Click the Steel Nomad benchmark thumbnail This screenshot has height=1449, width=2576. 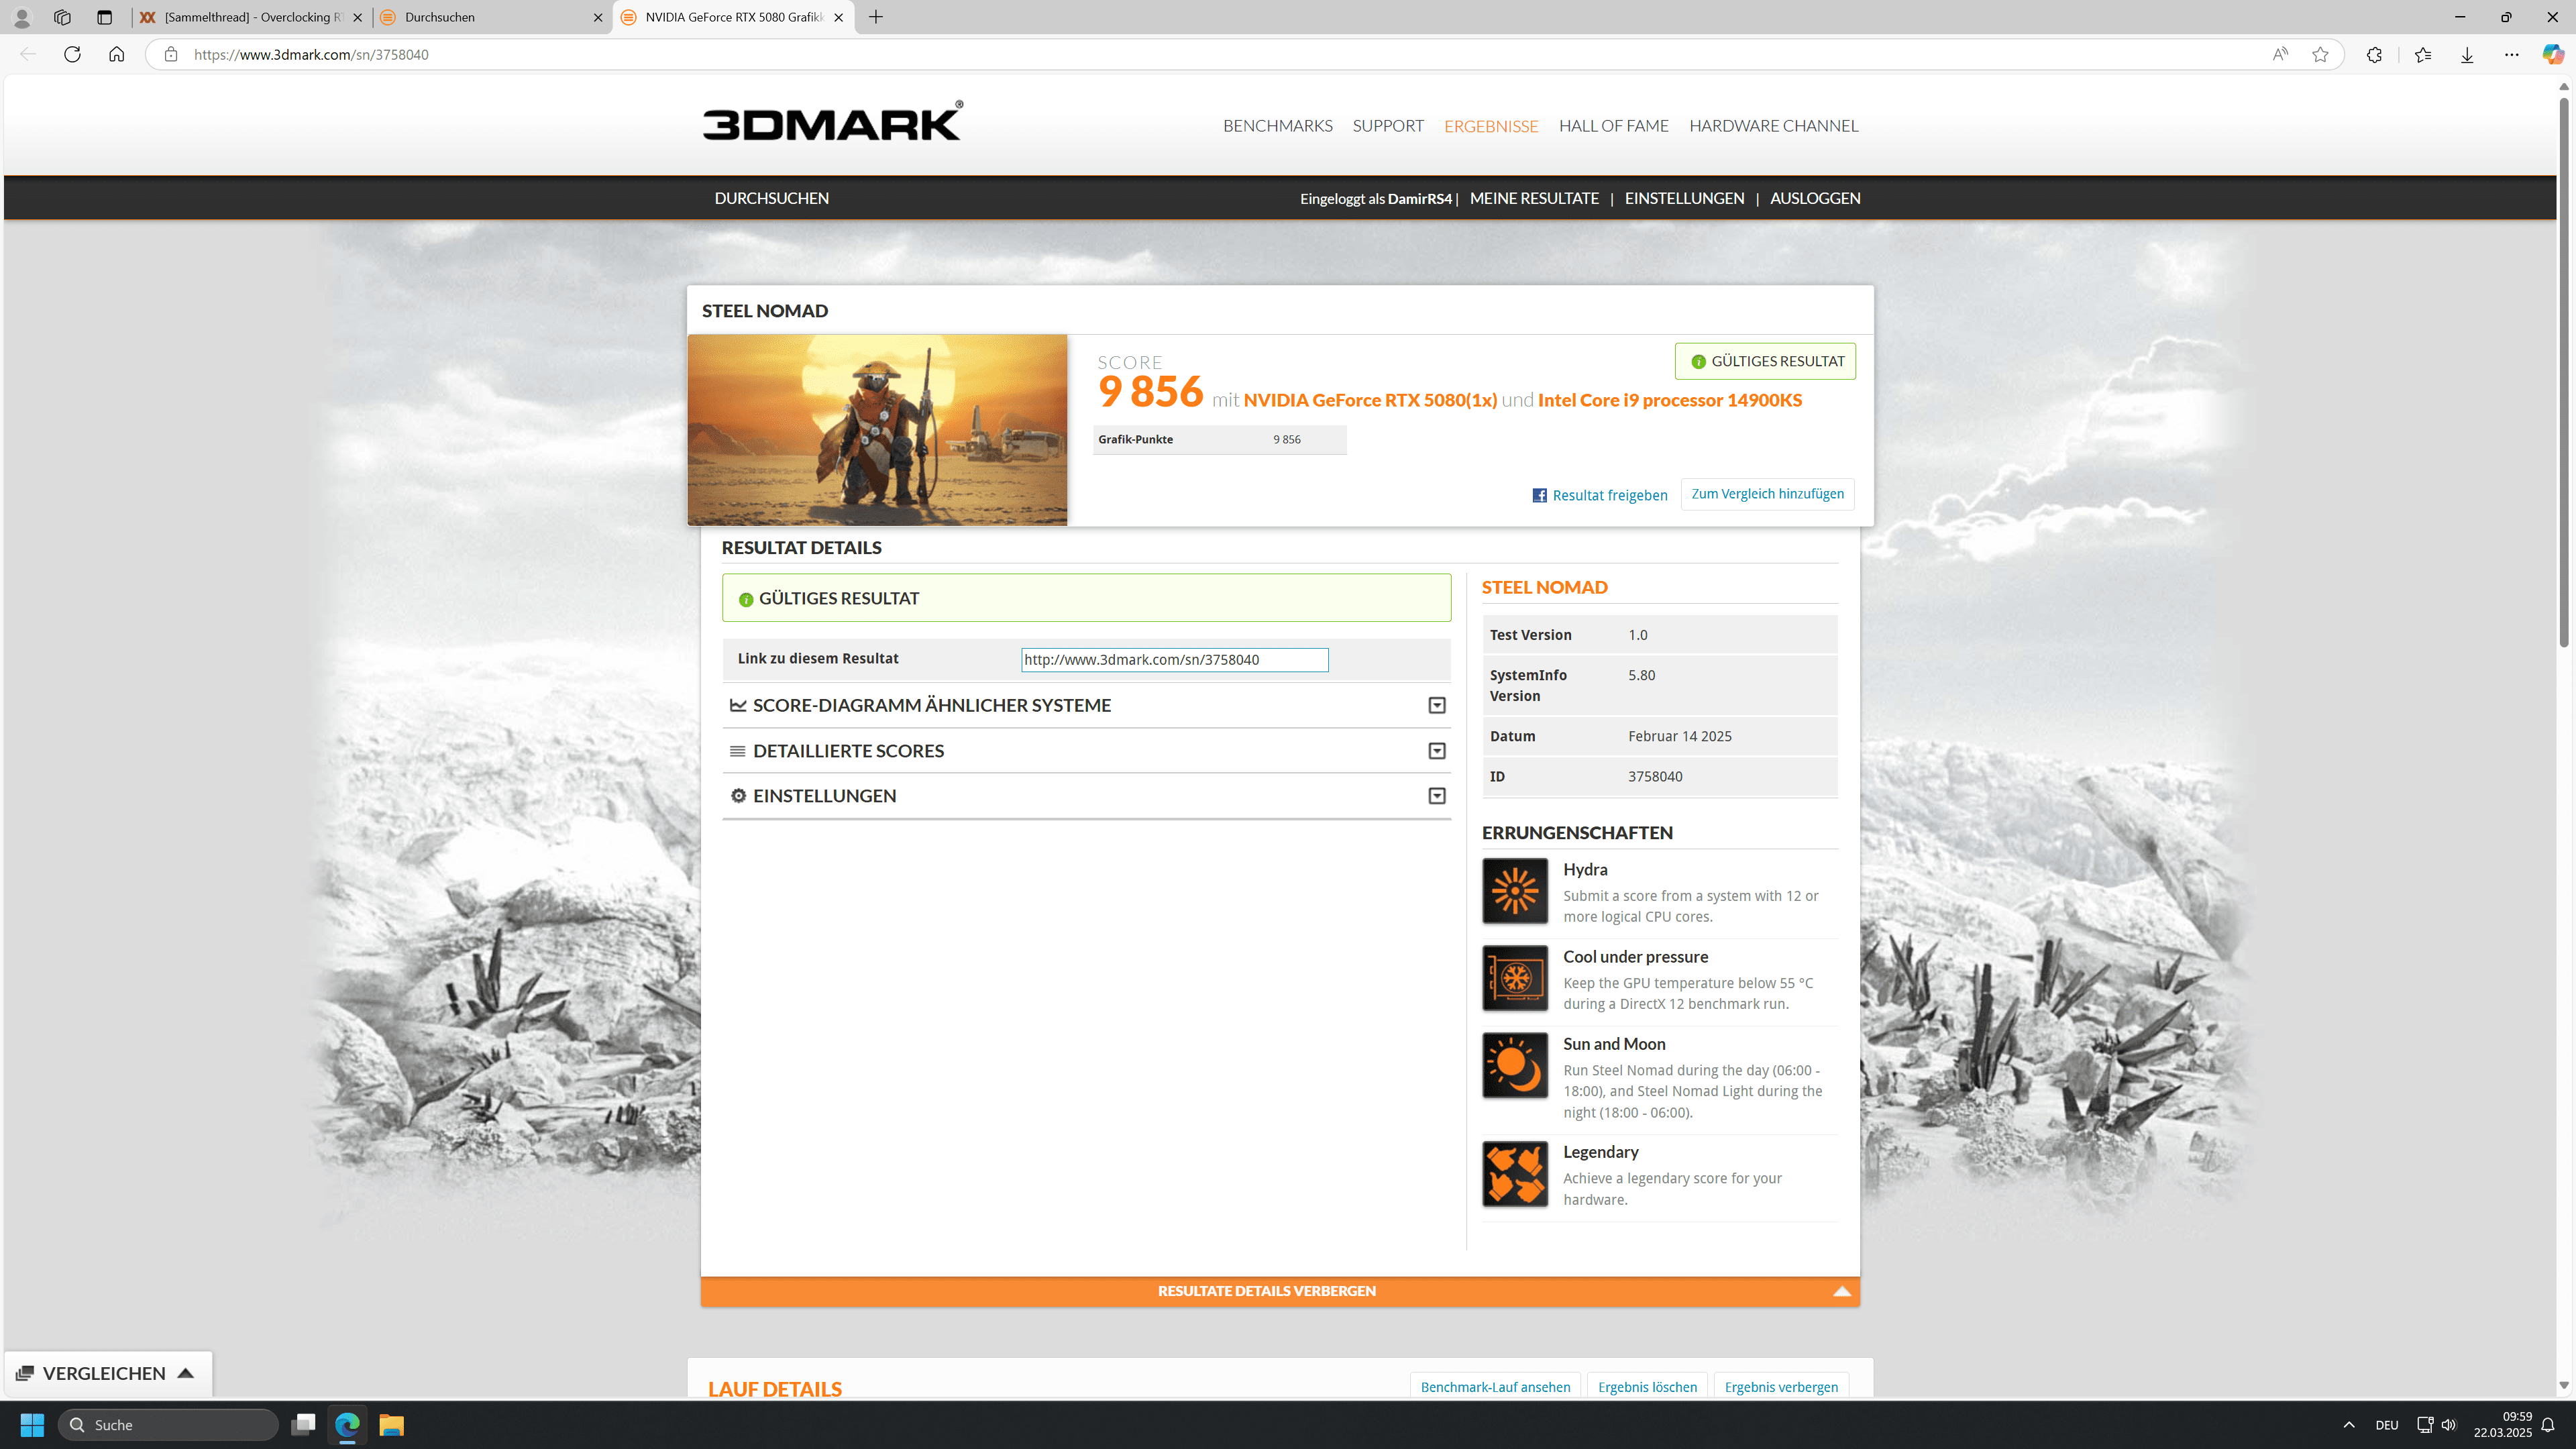877,430
